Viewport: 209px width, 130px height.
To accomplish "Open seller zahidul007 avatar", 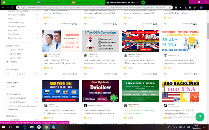I will (x=86, y=55).
